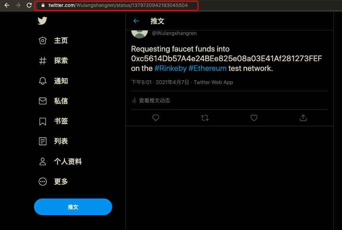342x230 pixels.
Task: Click the blue 推文 compose button
Action: point(73,207)
